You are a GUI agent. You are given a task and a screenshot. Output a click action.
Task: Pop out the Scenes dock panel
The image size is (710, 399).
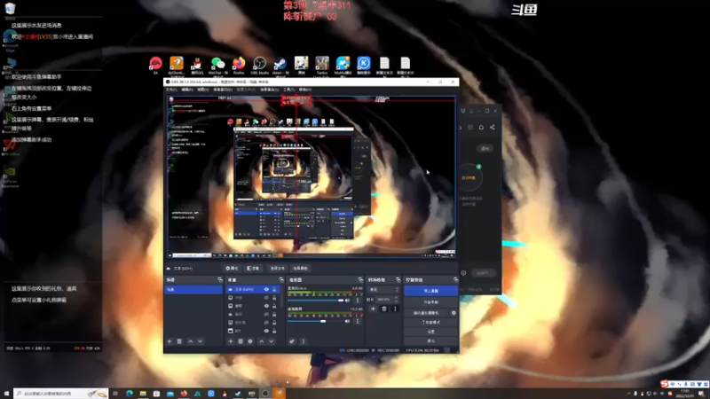[x=220, y=280]
